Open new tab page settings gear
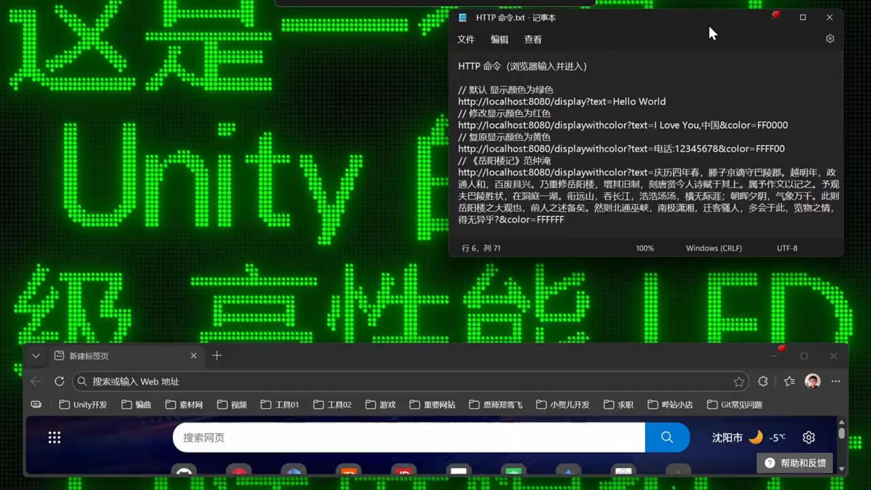The width and height of the screenshot is (871, 490). 809,437
